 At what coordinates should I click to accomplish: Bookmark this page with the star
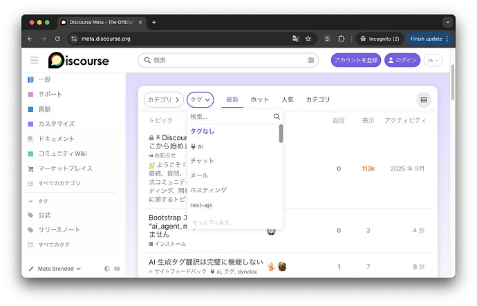[308, 39]
